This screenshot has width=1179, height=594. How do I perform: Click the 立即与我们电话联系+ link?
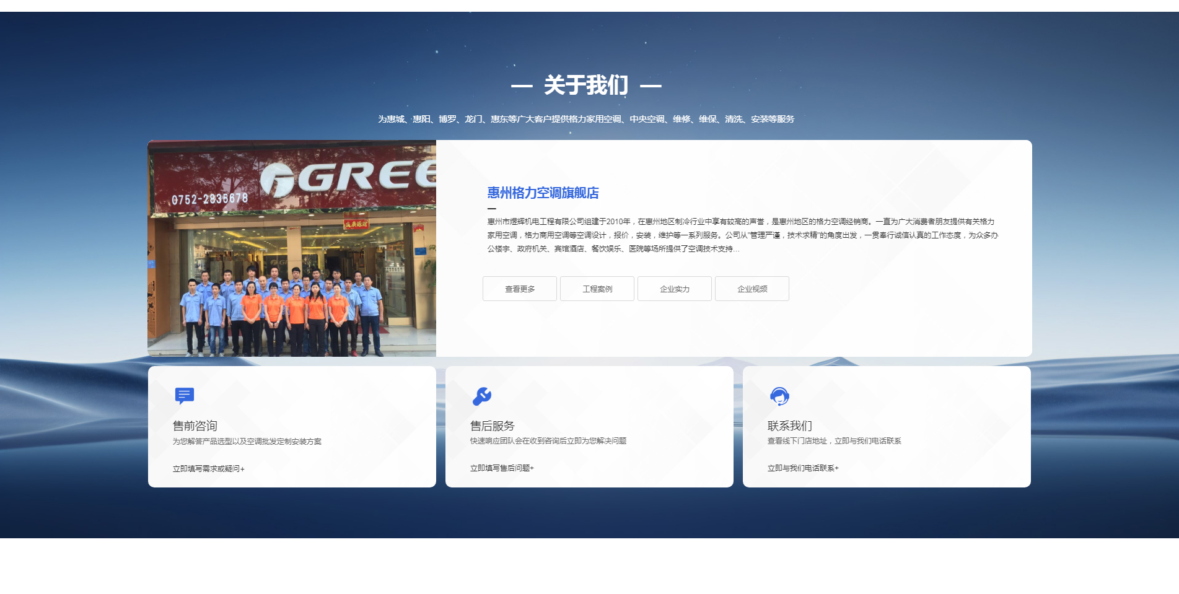click(803, 468)
